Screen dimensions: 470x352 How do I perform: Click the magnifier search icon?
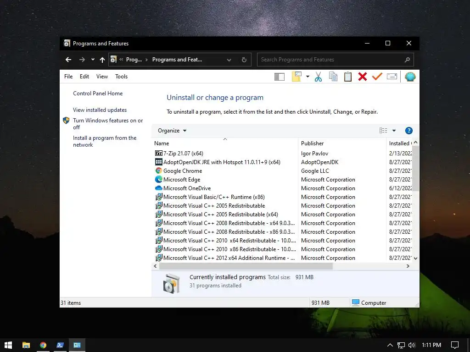point(407,60)
